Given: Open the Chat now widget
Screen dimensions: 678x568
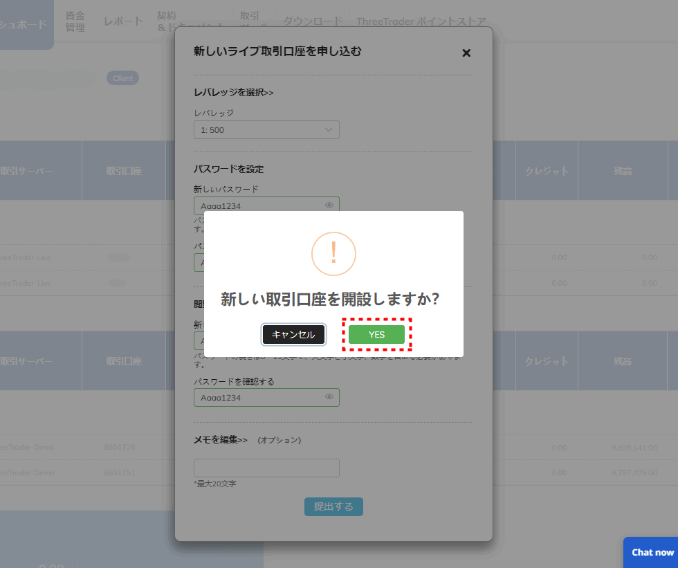Looking at the screenshot, I should click(652, 553).
